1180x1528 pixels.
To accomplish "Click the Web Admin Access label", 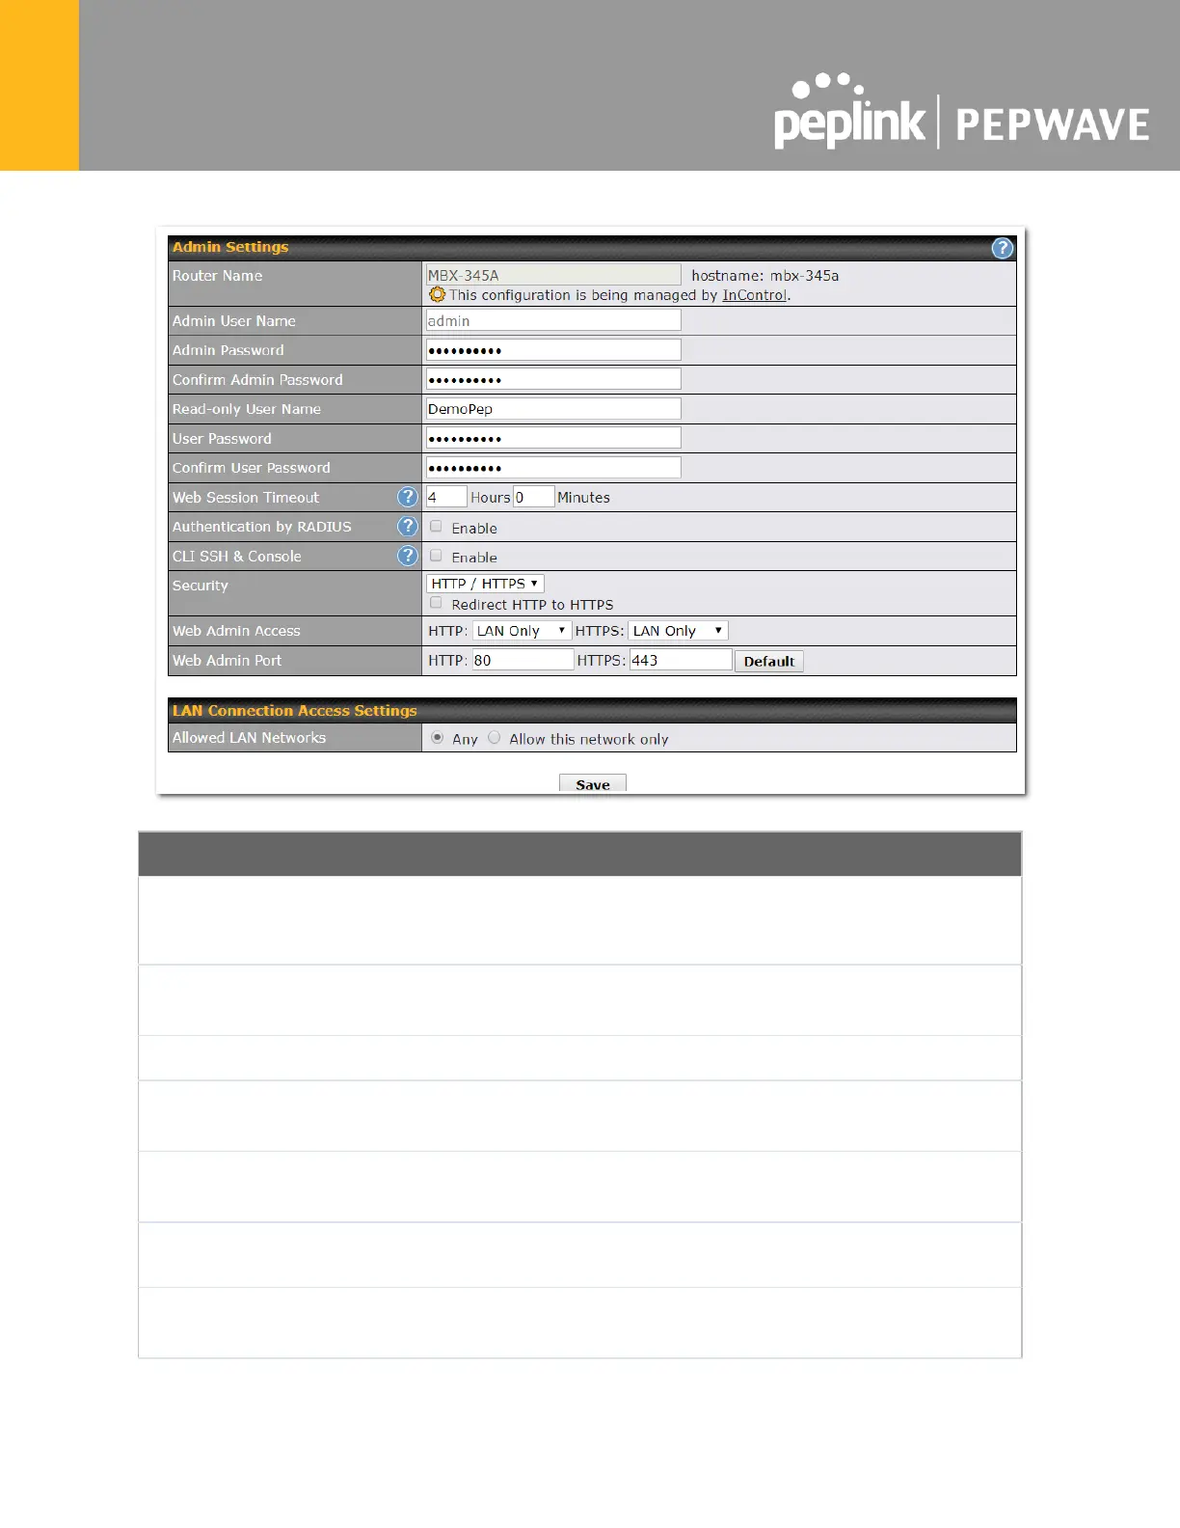I will (236, 631).
